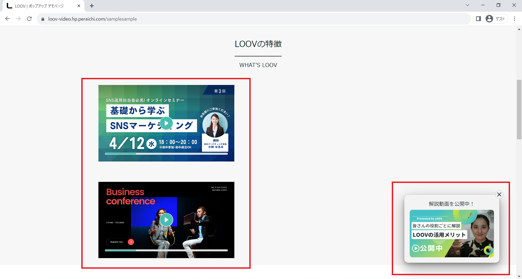Open the guest profile menu
Image resolution: width=522 pixels, height=279 pixels.
496,19
